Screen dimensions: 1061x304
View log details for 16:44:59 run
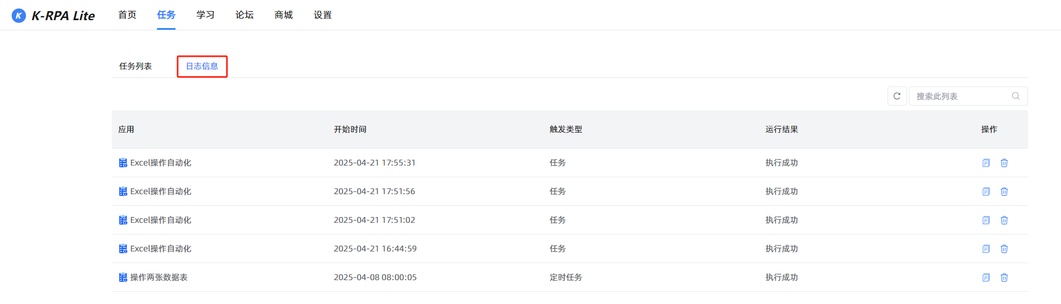986,249
